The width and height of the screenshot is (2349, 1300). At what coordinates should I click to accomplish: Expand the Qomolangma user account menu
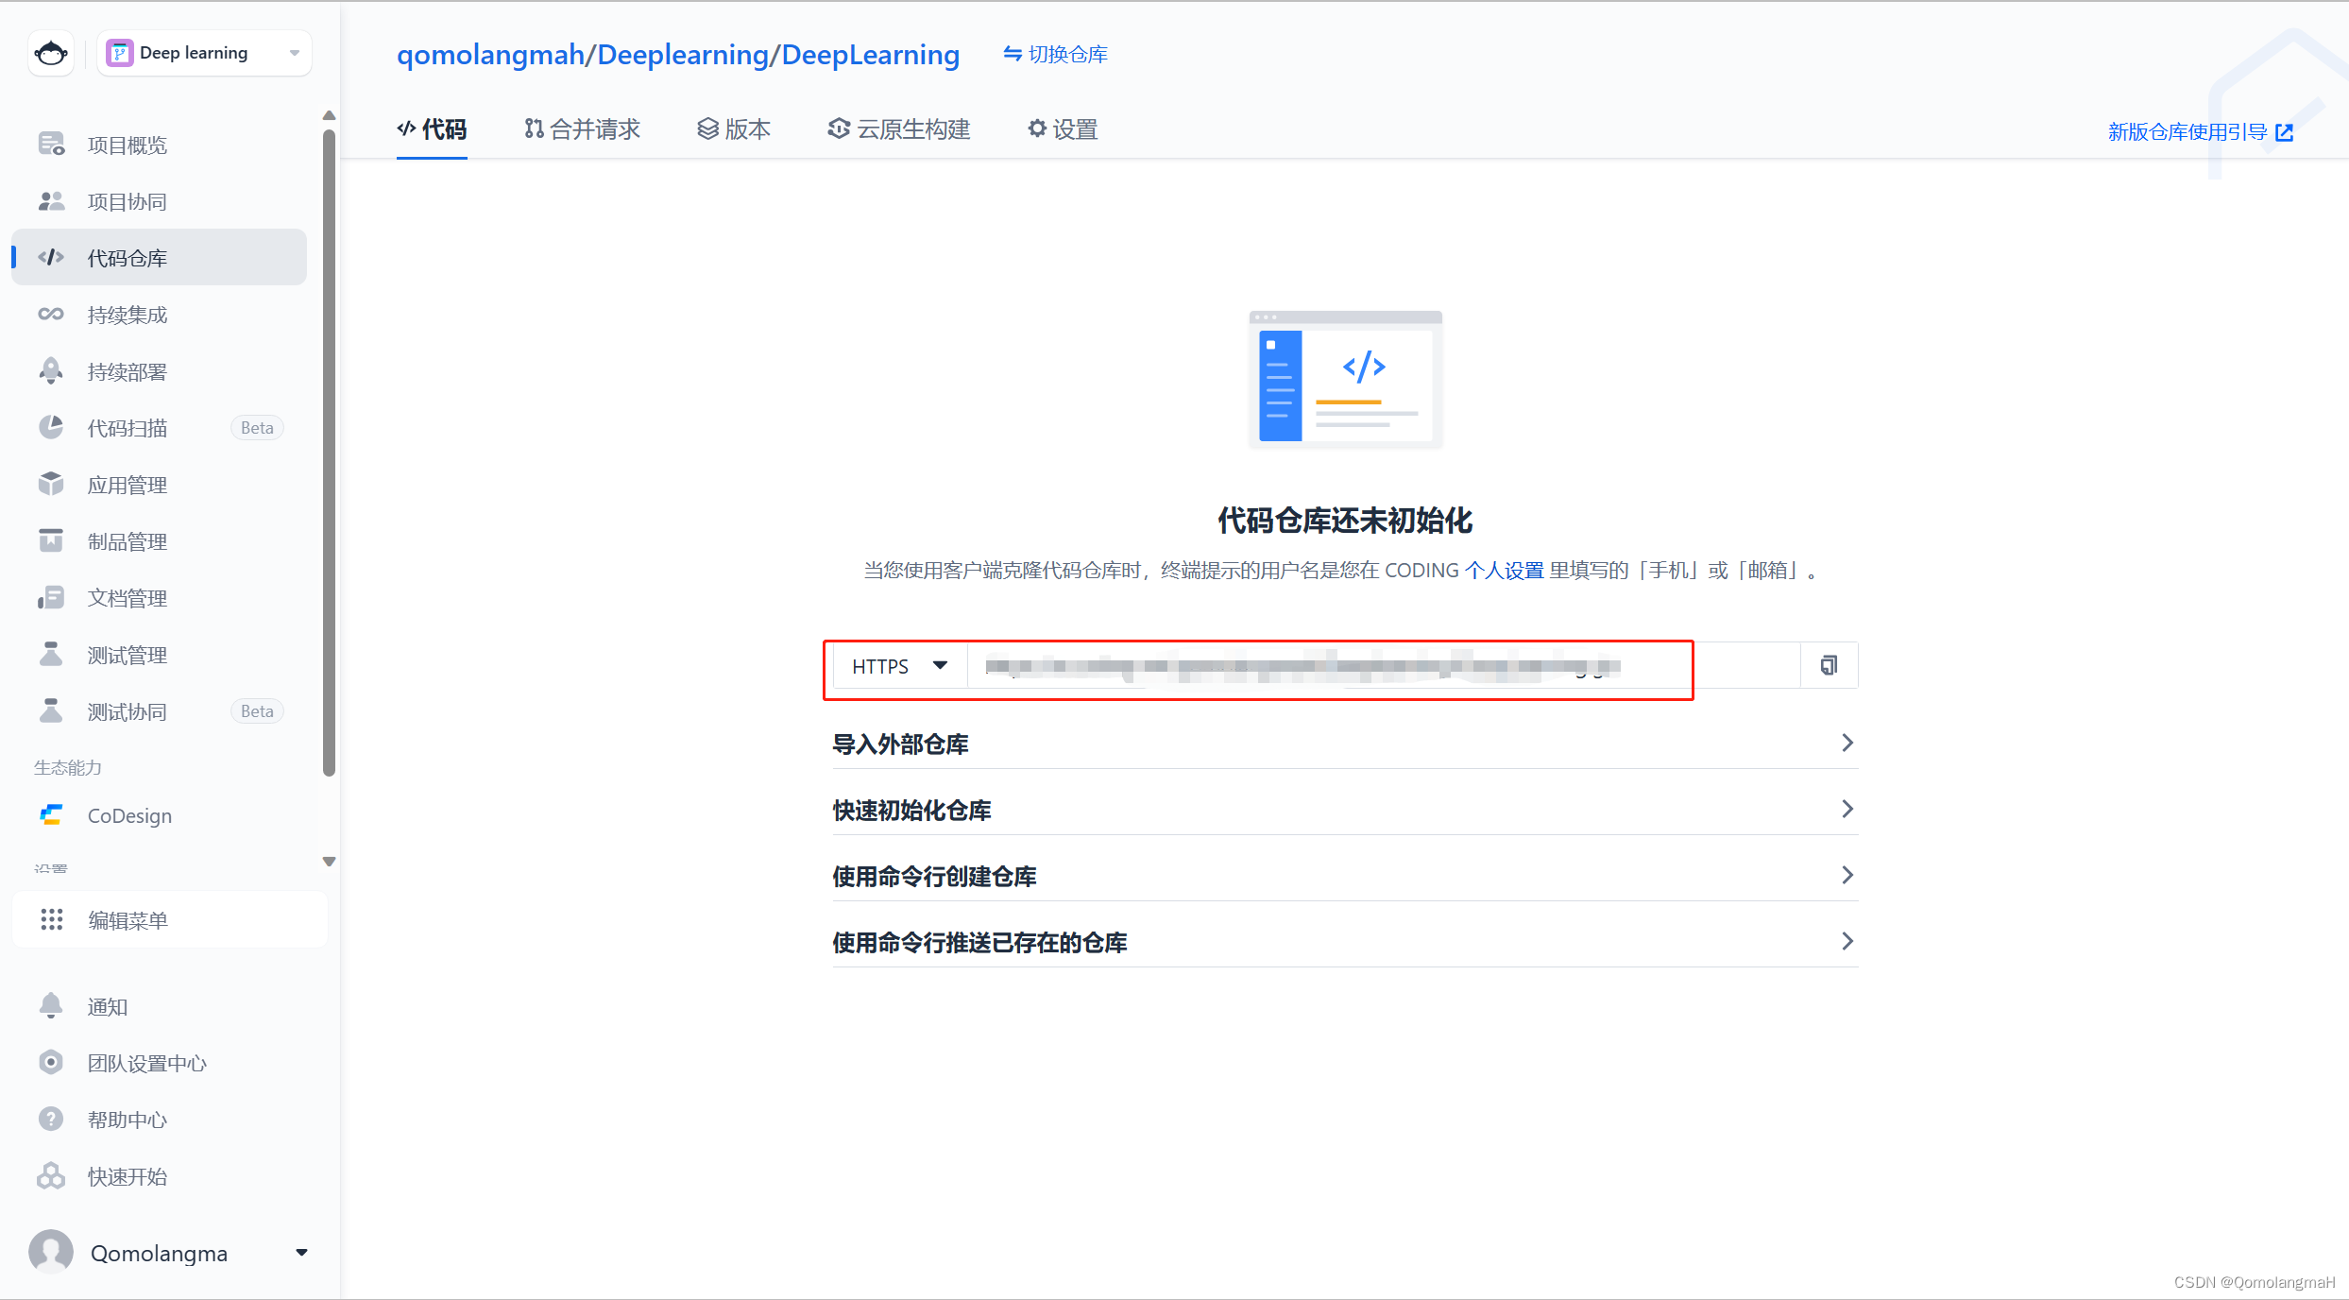point(301,1253)
